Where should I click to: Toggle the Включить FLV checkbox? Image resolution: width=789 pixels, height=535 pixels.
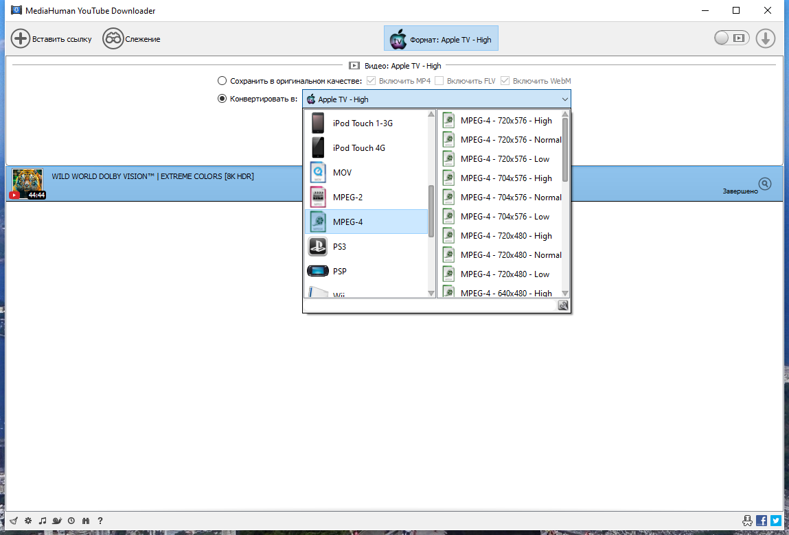(439, 81)
